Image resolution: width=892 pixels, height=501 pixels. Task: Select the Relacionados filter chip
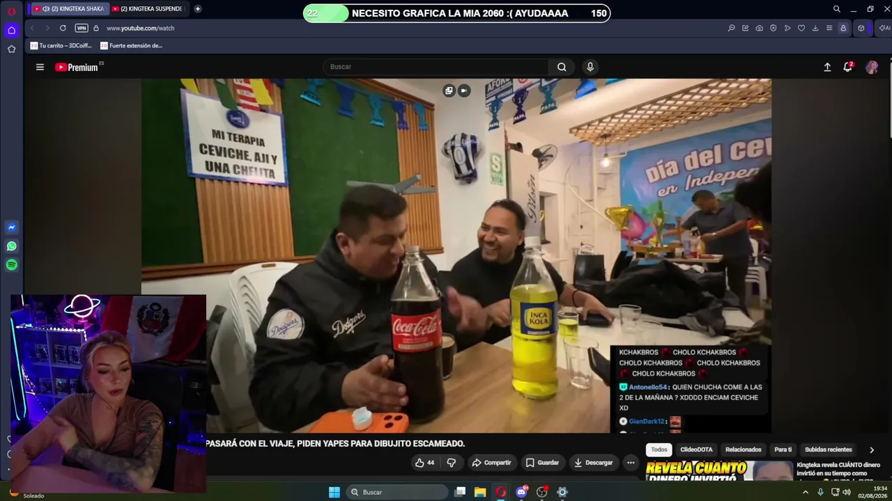(743, 450)
